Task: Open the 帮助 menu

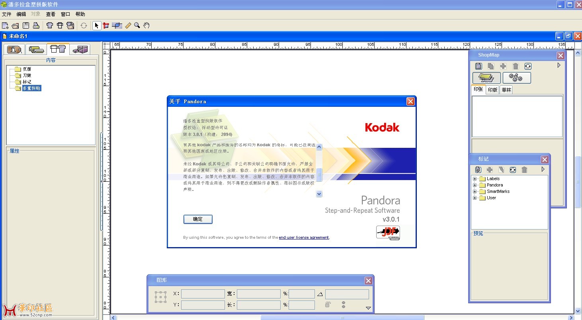Action: point(80,14)
